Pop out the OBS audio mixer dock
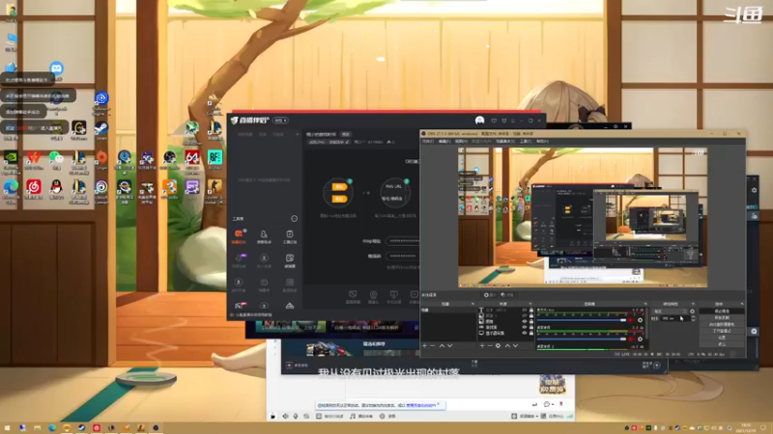773x434 pixels. pos(645,304)
